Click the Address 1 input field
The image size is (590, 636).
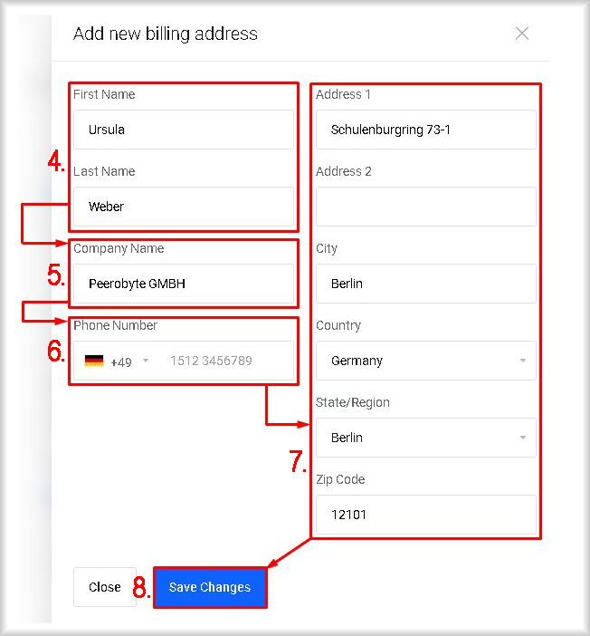(426, 130)
